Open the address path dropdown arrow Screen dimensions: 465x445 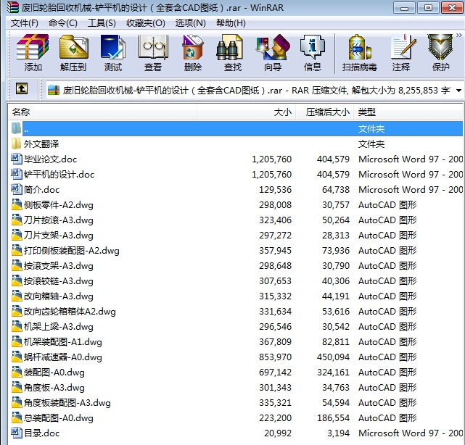click(x=458, y=91)
